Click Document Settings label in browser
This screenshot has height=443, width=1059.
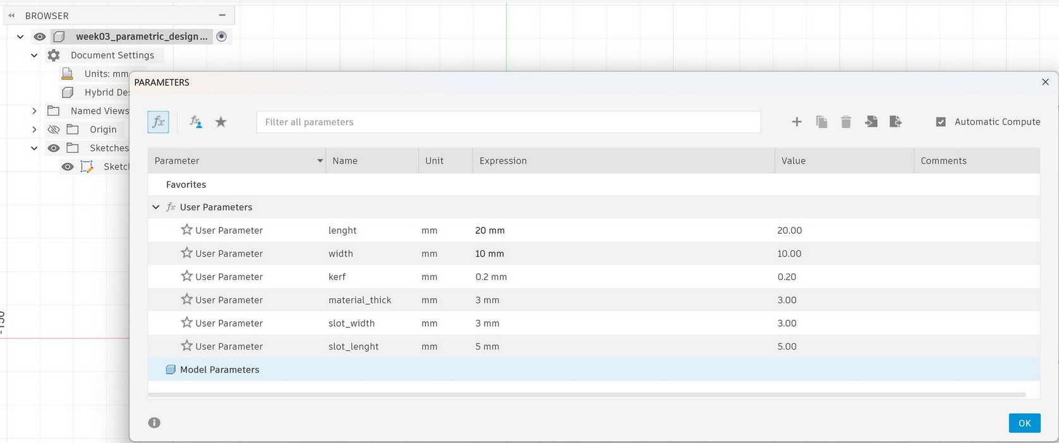pos(112,55)
